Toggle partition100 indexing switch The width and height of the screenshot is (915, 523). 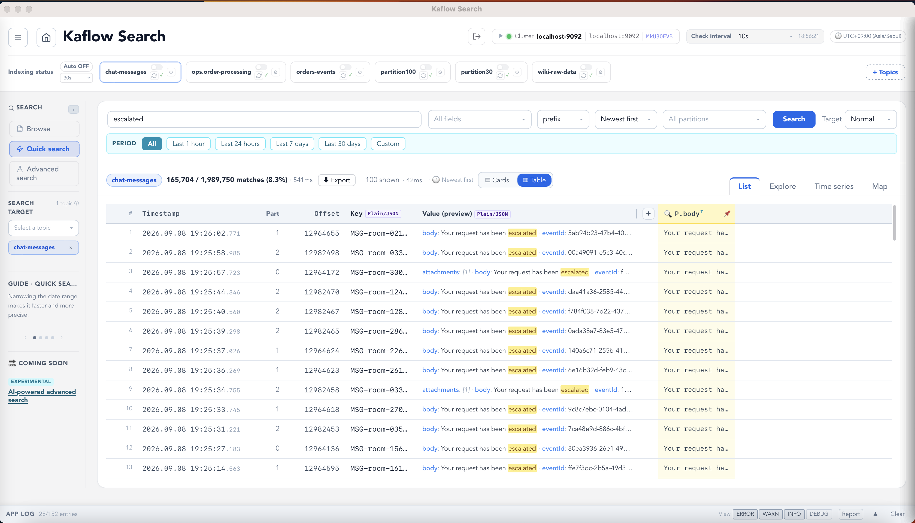tap(426, 67)
